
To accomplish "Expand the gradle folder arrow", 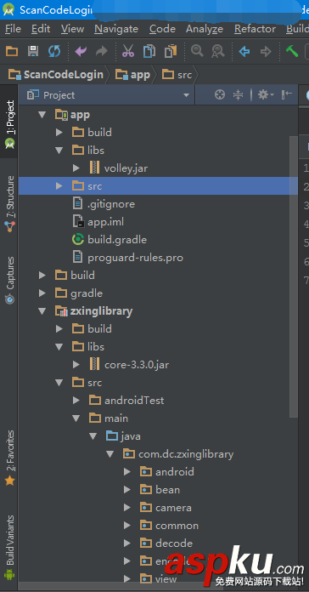I will coord(42,293).
